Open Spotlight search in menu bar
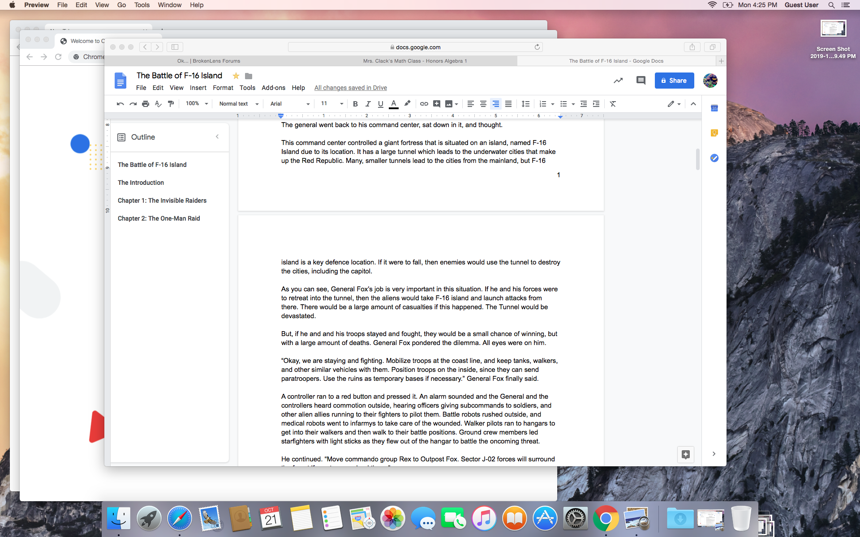The image size is (860, 537). (831, 5)
